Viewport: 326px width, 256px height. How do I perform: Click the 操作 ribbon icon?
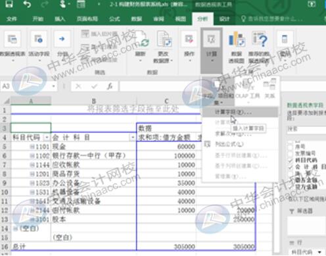189,39
